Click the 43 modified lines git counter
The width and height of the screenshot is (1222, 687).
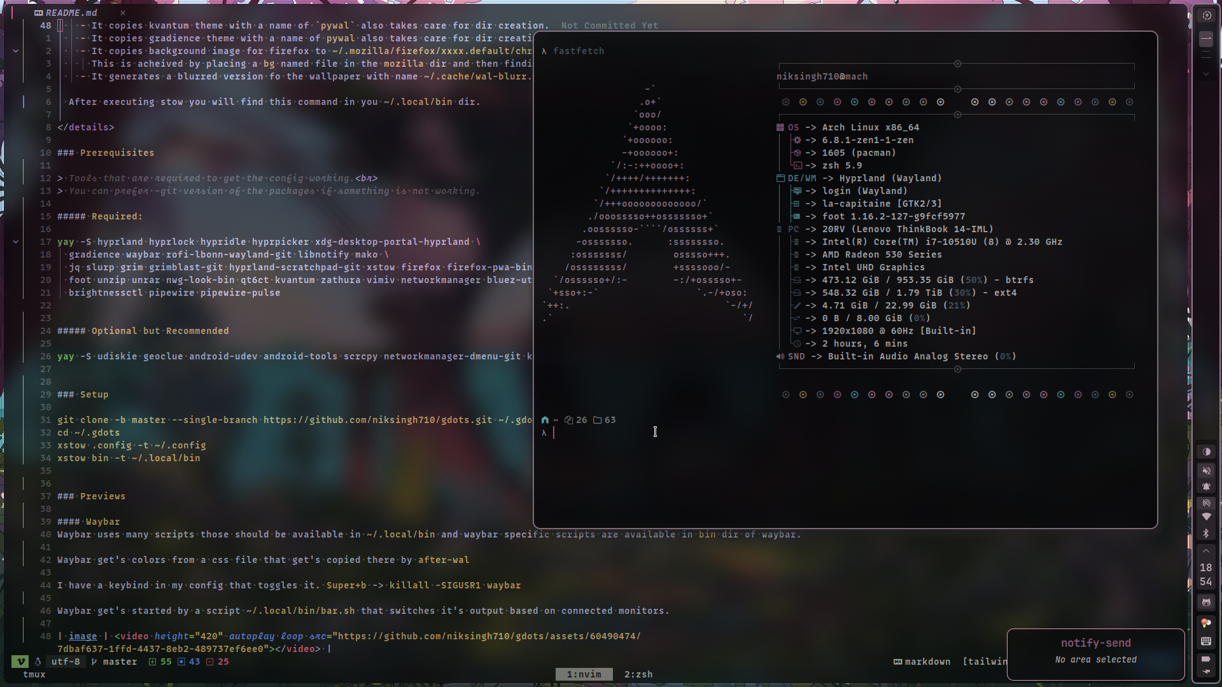pyautogui.click(x=189, y=662)
